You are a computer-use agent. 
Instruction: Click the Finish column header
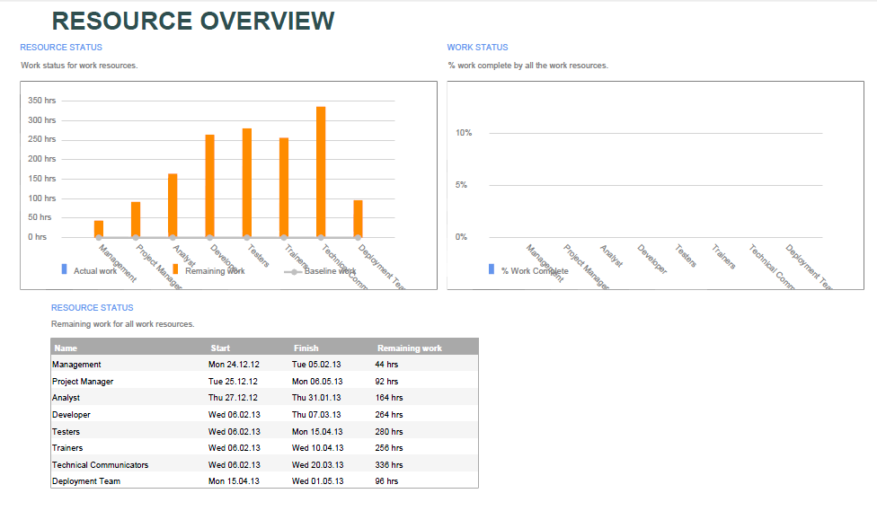click(x=306, y=348)
